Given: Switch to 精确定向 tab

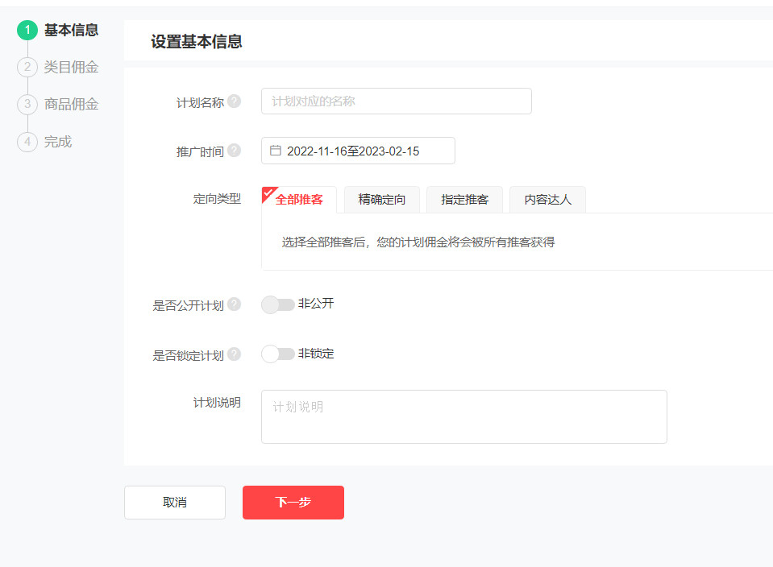Looking at the screenshot, I should (x=382, y=200).
